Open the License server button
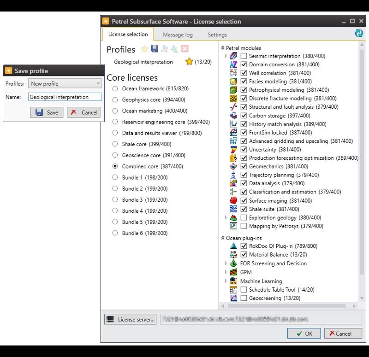Image resolution: width=369 pixels, height=357 pixels. tap(131, 319)
